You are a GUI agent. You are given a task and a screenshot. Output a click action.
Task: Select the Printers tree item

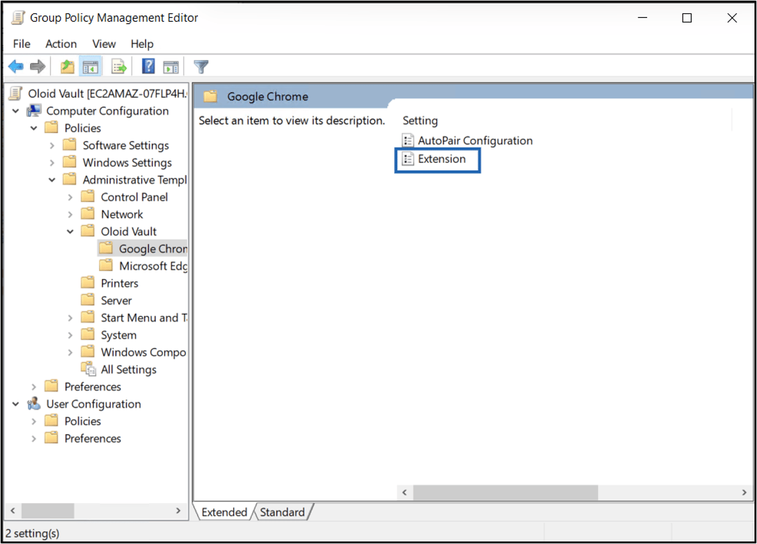click(110, 283)
